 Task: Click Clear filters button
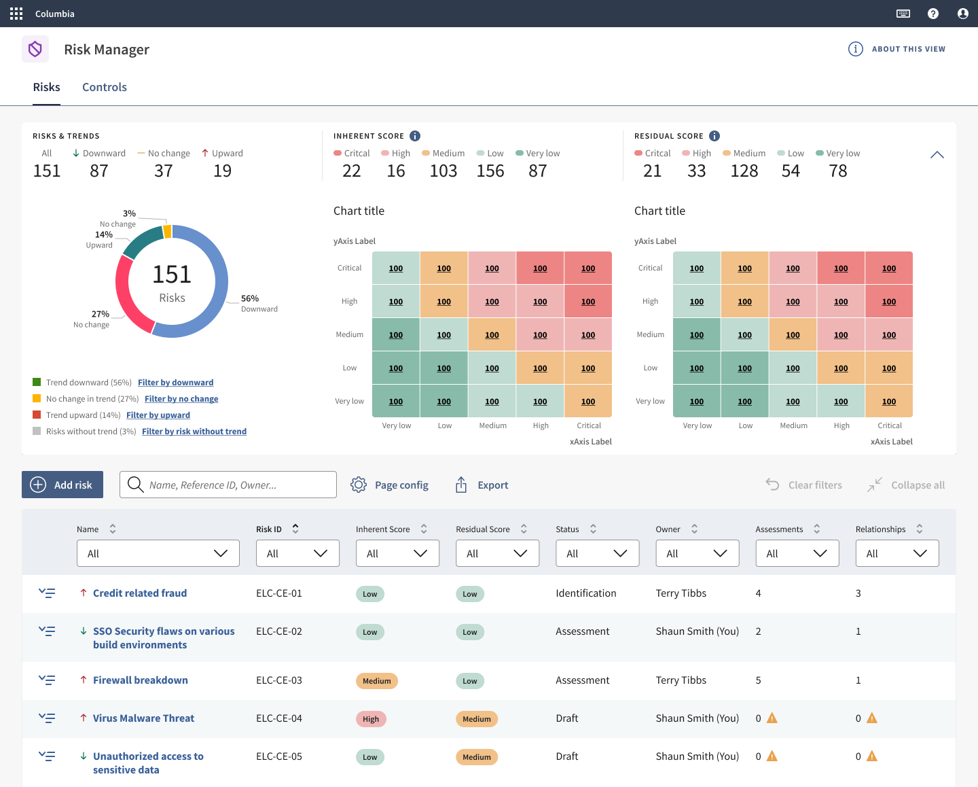[x=803, y=485]
